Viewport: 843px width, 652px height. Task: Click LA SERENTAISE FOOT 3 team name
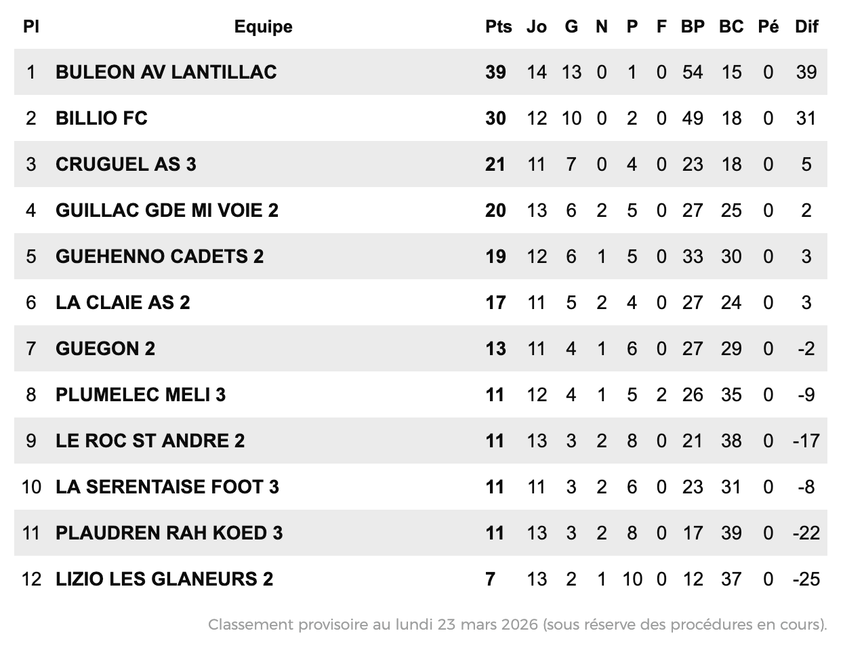167,487
